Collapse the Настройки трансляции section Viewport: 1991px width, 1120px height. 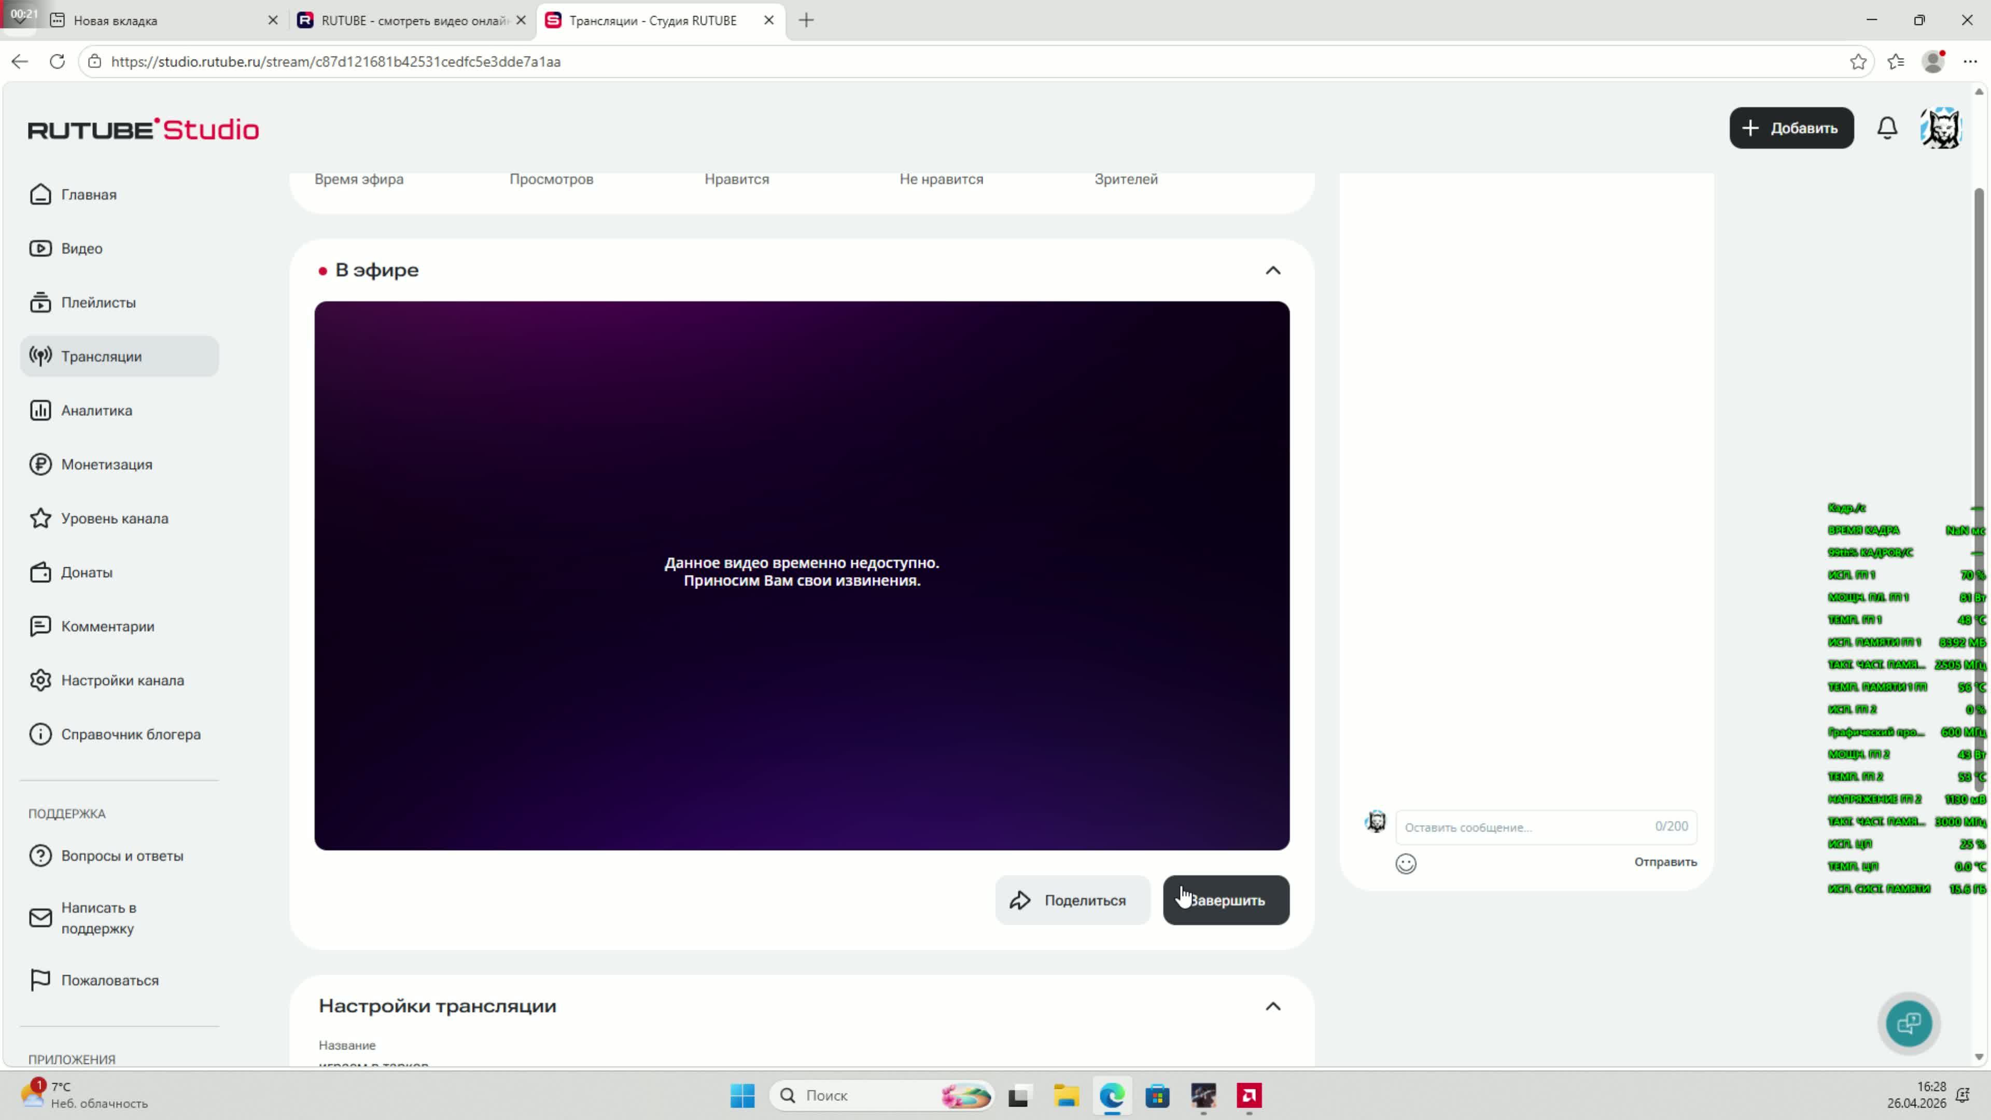pyautogui.click(x=1272, y=1006)
